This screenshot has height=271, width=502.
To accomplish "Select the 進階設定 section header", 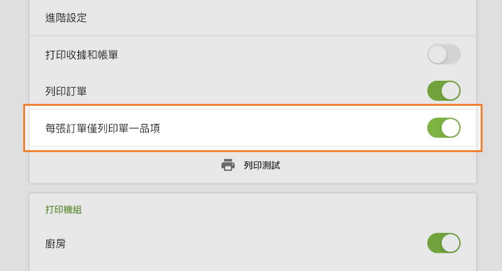I will (x=66, y=18).
